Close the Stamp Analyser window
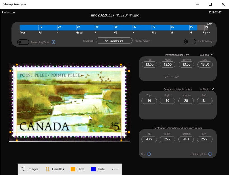Viewport: 229px width, 175px height. tap(223, 4)
